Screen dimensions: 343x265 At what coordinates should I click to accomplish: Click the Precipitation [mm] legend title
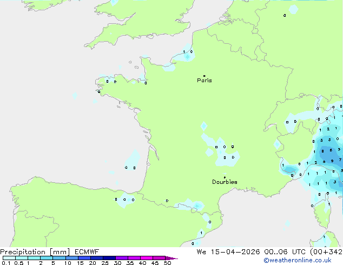tap(35, 252)
